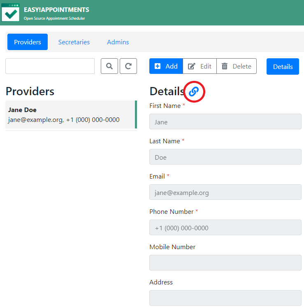Click the circular arrow reset button

[x=128, y=66]
